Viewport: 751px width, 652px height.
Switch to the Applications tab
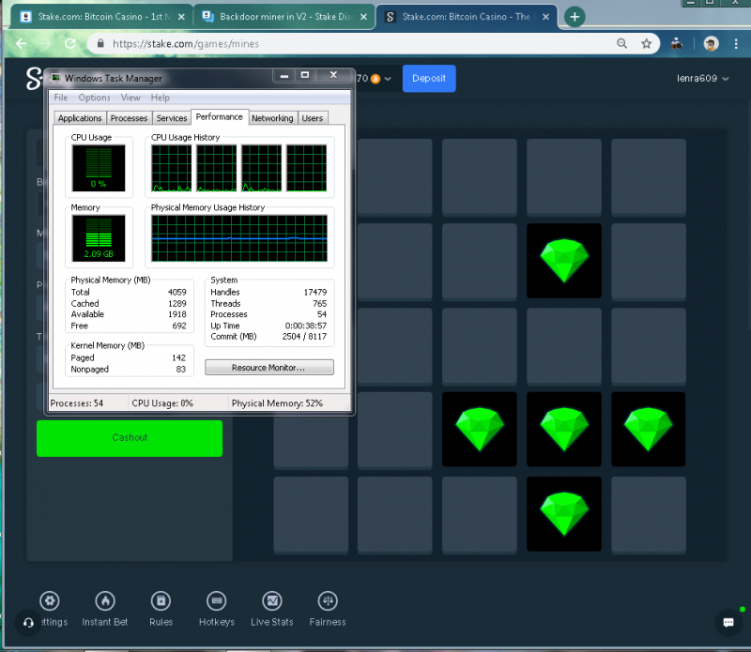click(80, 118)
